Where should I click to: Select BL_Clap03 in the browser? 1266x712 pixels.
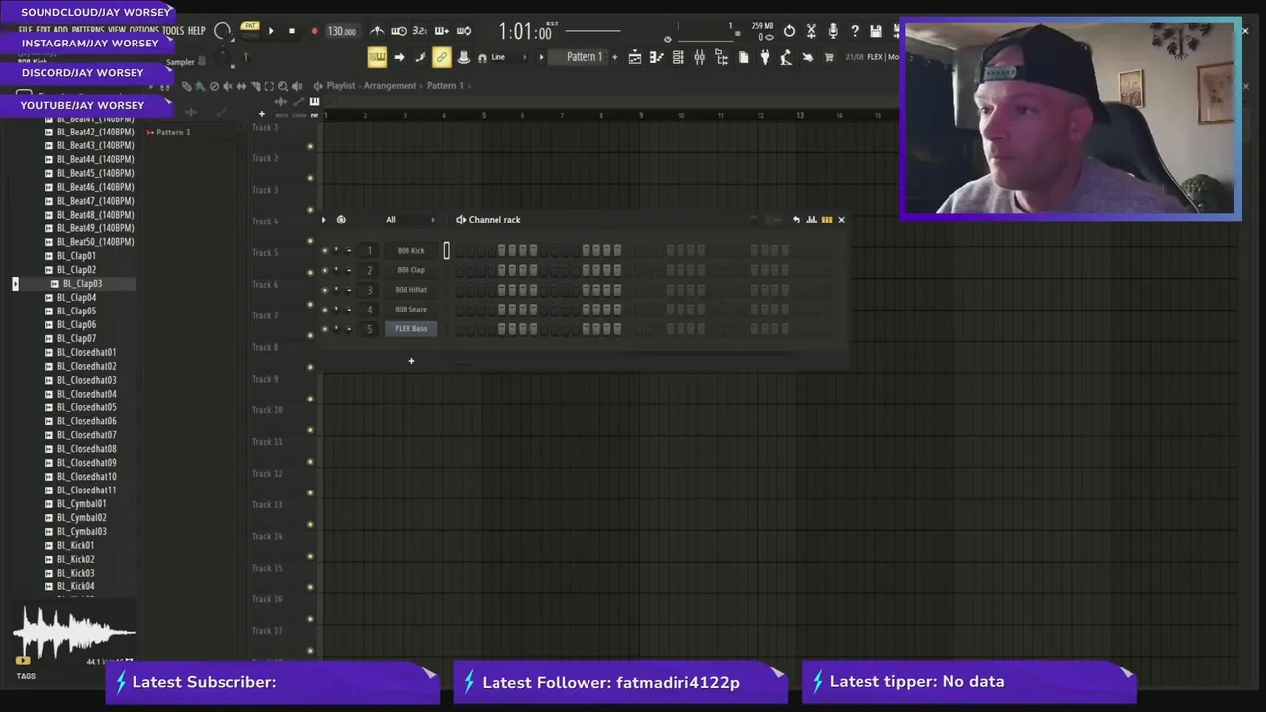coord(83,284)
